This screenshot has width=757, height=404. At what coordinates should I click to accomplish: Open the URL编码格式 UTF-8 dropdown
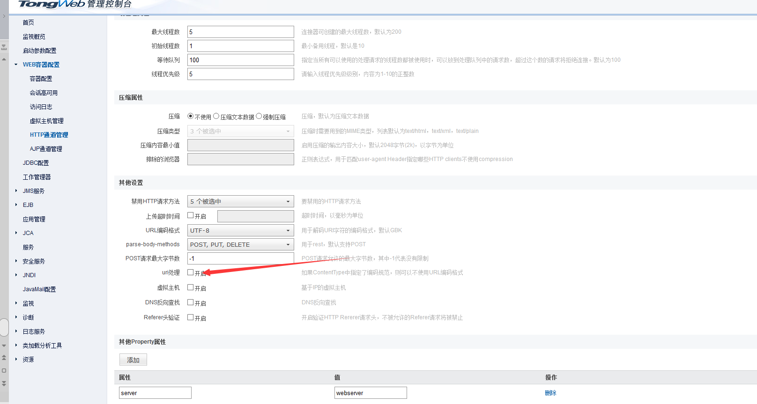click(x=240, y=230)
